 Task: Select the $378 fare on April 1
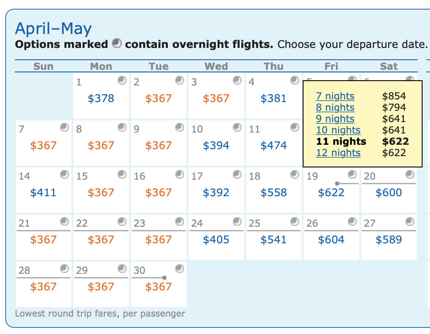tap(101, 99)
